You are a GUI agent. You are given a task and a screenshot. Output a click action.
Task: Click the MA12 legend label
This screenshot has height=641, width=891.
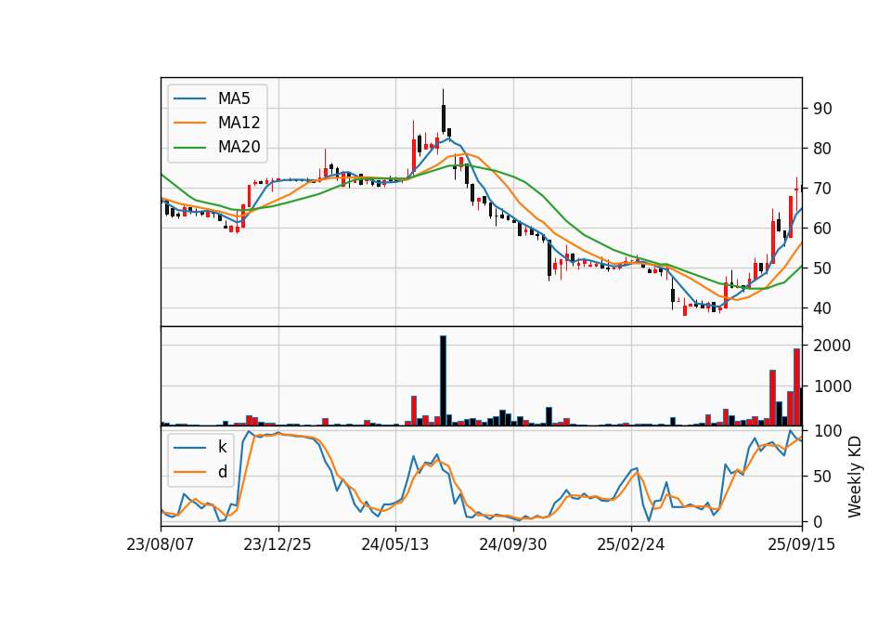tap(239, 123)
